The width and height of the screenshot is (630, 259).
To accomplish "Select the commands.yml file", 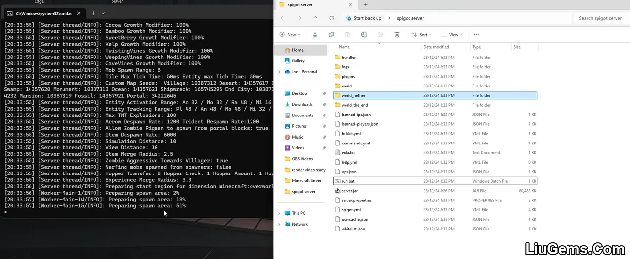I will [355, 144].
